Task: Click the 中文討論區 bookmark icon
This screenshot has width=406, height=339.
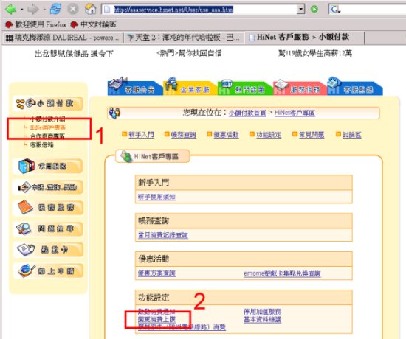Action: click(x=75, y=24)
